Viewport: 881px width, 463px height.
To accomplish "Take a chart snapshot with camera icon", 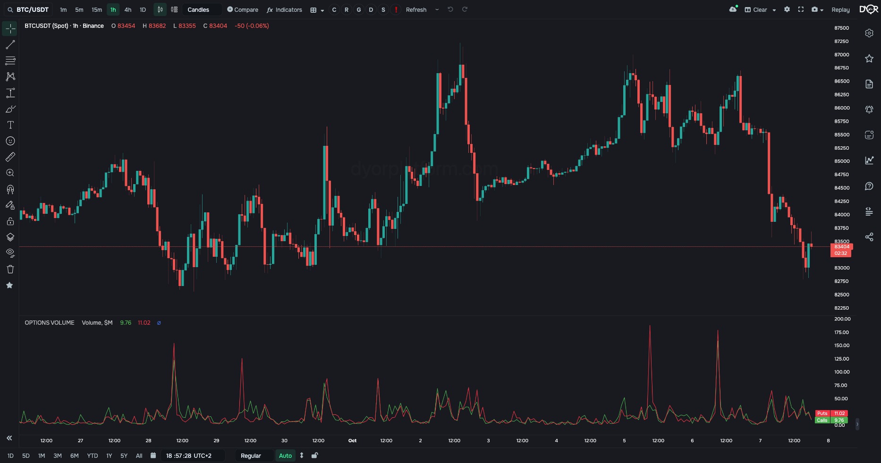I will 814,9.
